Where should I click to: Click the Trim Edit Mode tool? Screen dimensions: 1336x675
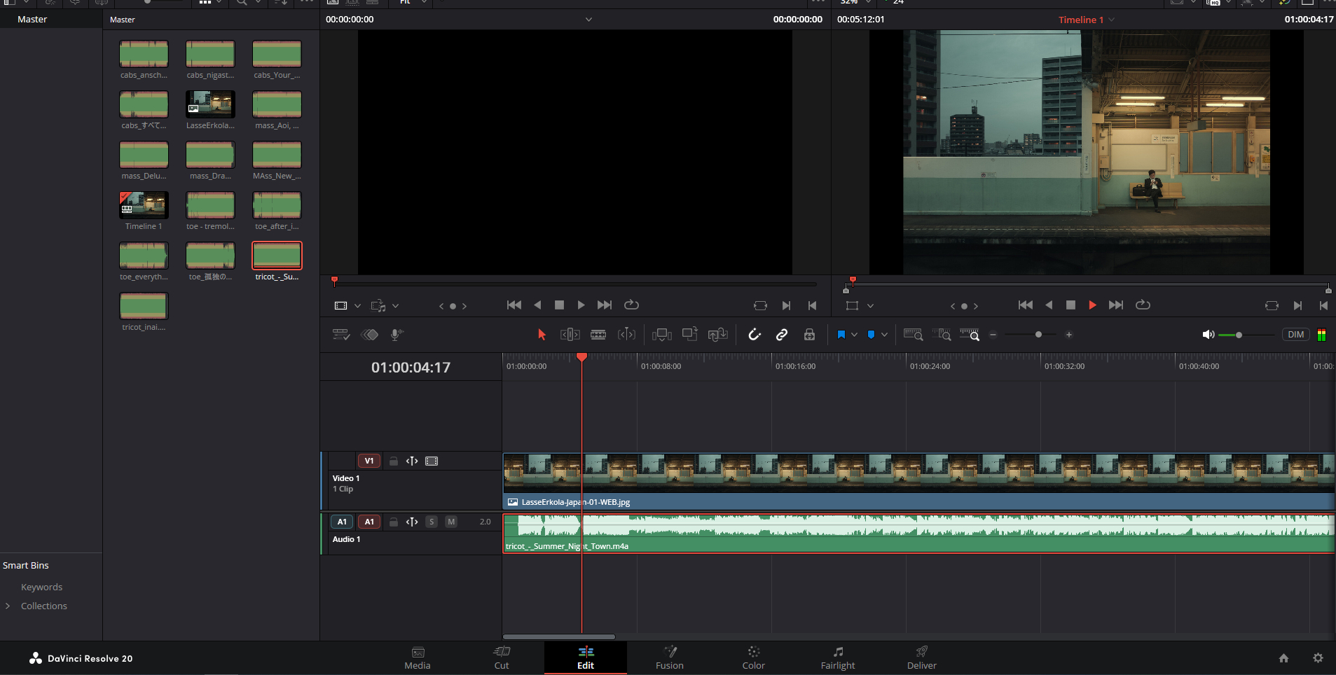point(570,335)
